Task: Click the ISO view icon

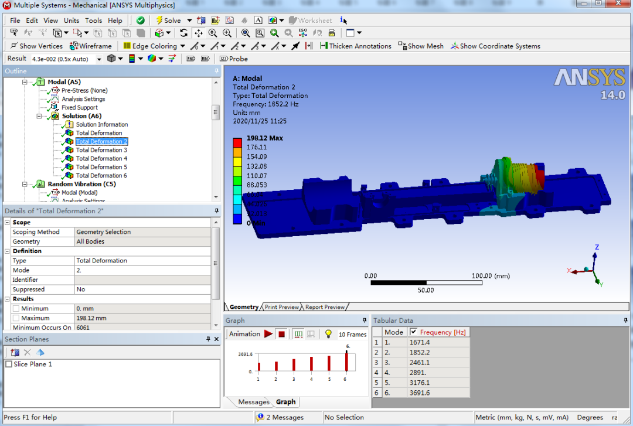Action: tap(302, 33)
